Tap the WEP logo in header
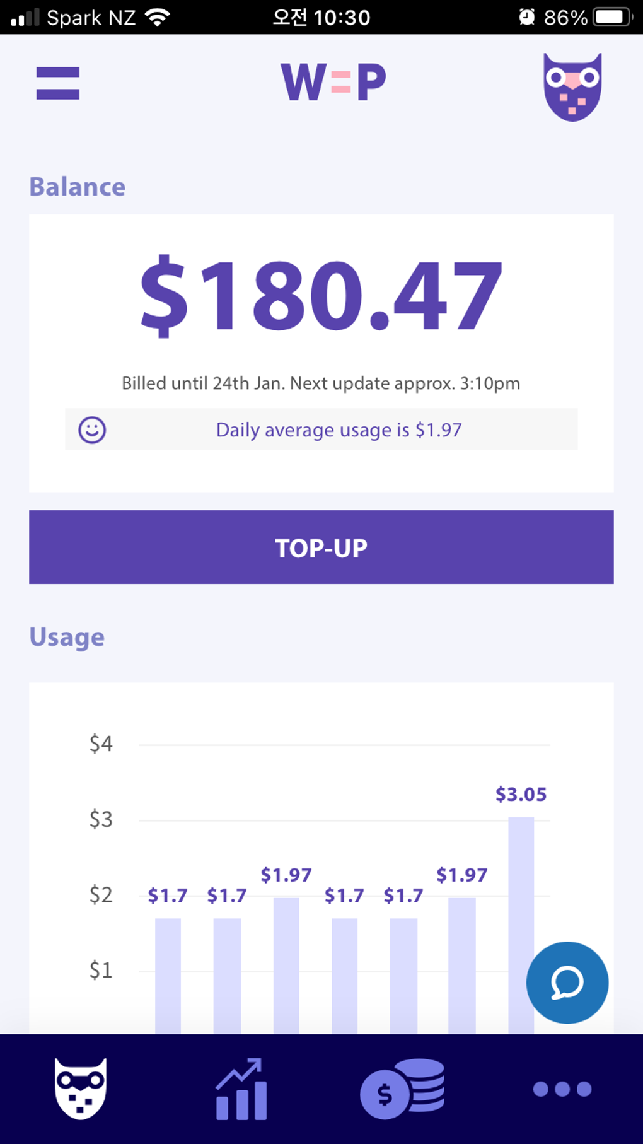Viewport: 643px width, 1144px height. (333, 83)
